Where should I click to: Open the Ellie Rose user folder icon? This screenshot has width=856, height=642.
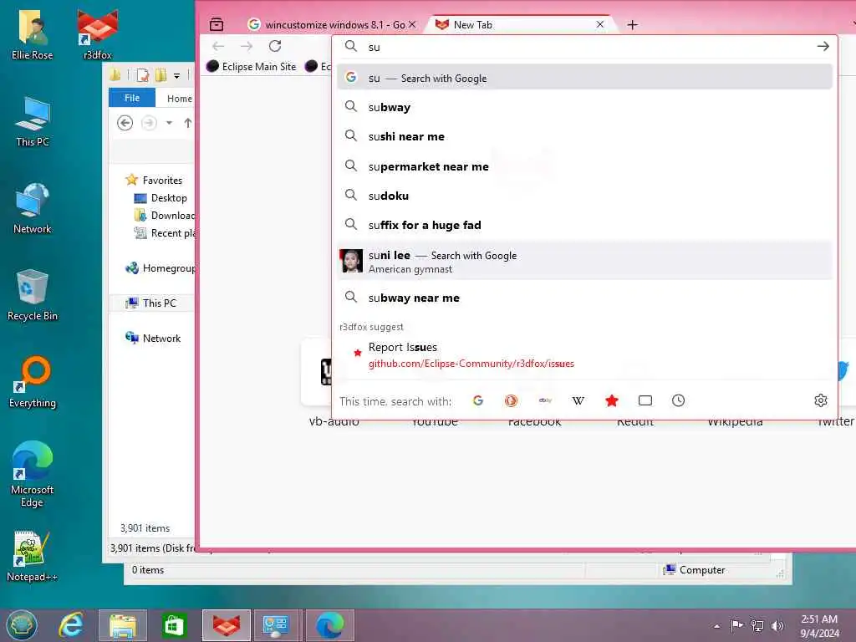[x=33, y=33]
